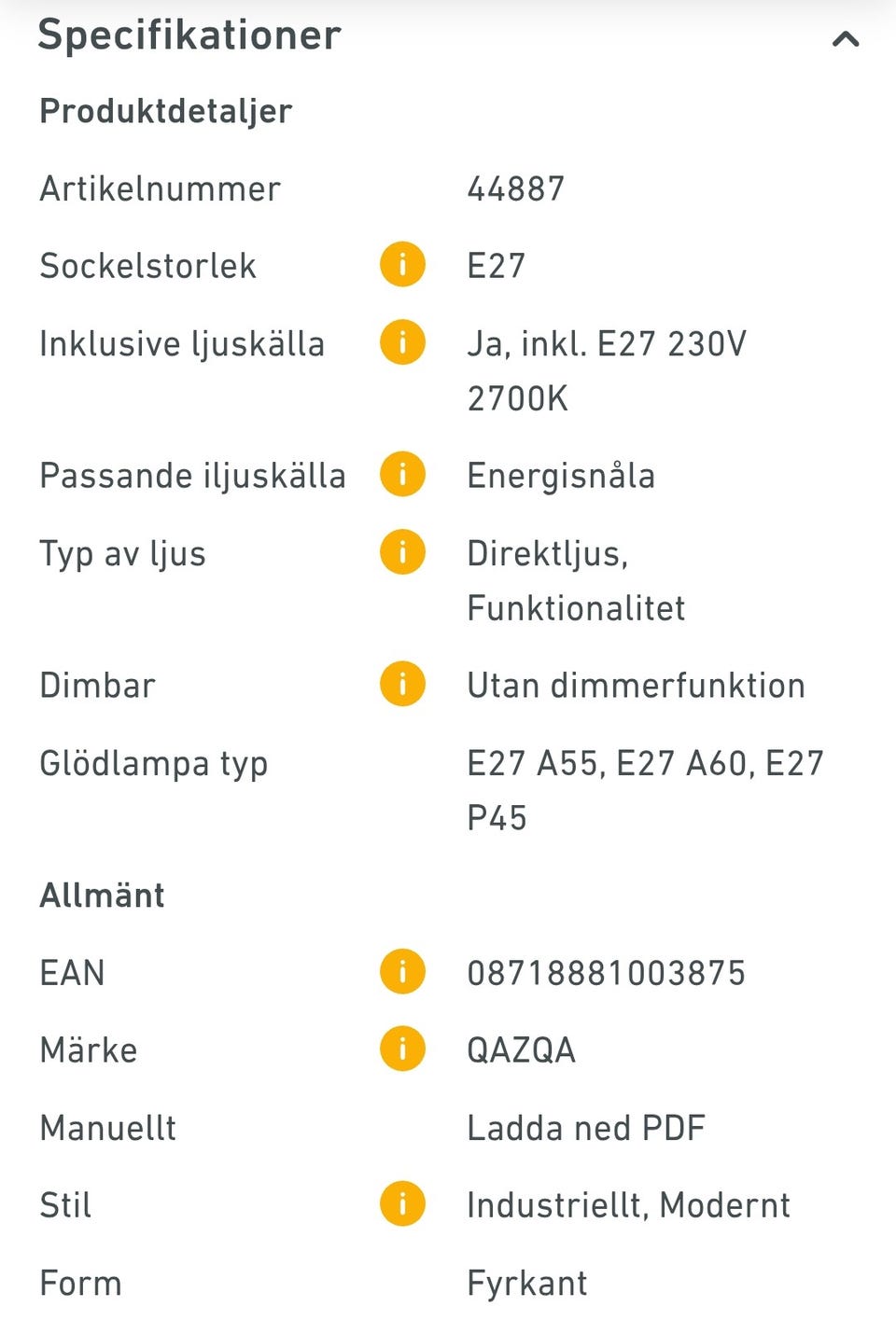Viewport: 896px width, 1320px height.
Task: Tap the Energisnåla value text
Action: pyautogui.click(x=561, y=476)
